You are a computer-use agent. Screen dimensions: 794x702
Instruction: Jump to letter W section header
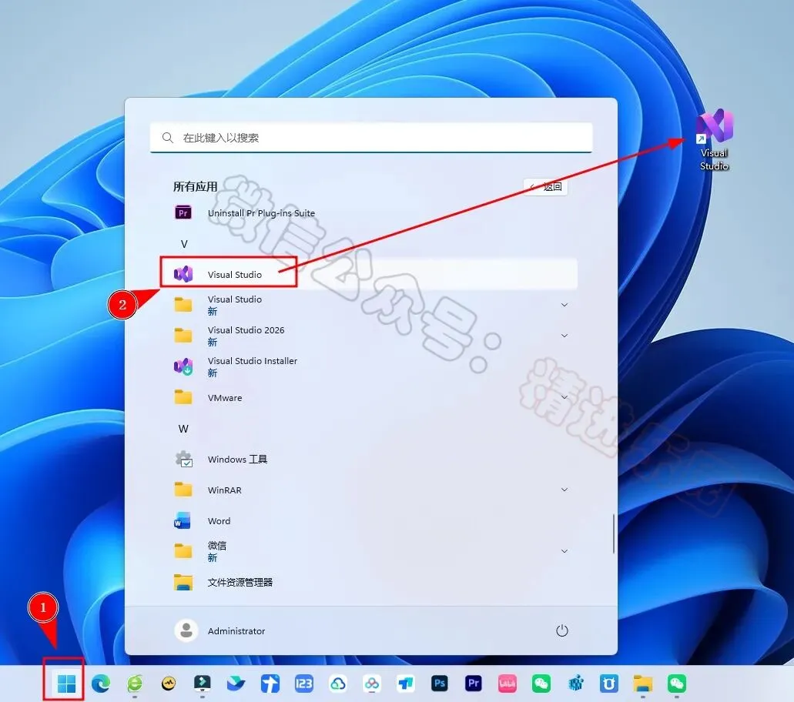point(183,429)
